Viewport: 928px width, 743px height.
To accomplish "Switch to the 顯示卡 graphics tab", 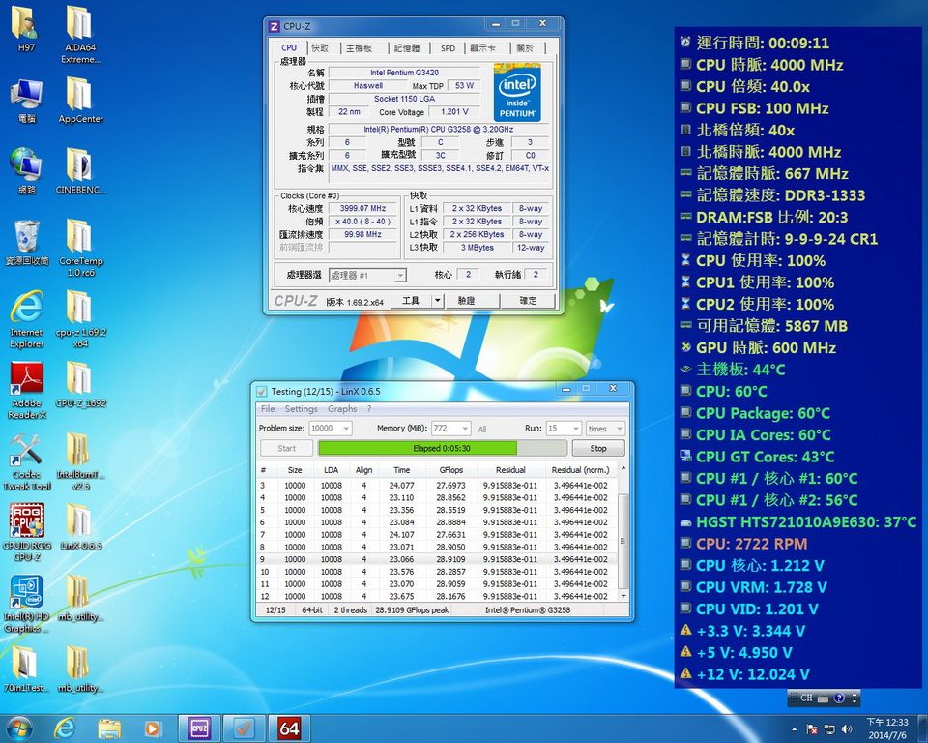I will 483,48.
